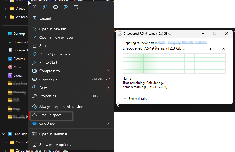Pause the recycle operation

point(211,49)
